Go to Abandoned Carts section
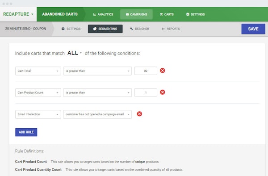 click(60, 14)
